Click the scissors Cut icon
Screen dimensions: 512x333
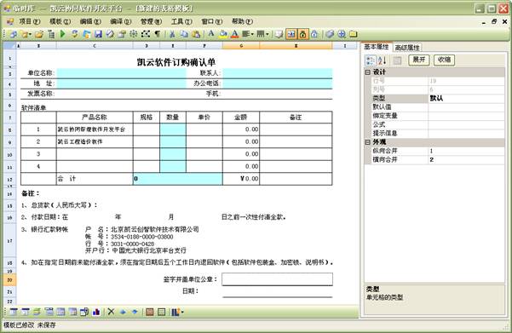172,33
